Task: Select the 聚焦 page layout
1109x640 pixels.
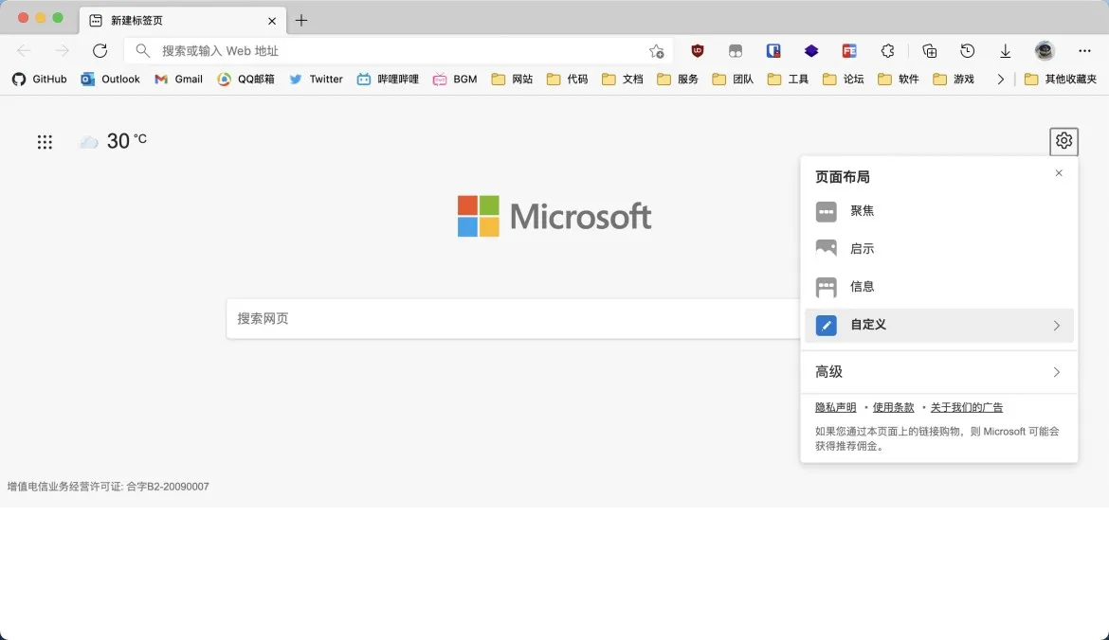Action: tap(938, 211)
